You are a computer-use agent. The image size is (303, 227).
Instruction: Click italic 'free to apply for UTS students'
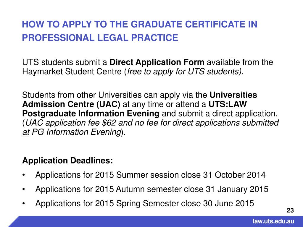[183, 72]
